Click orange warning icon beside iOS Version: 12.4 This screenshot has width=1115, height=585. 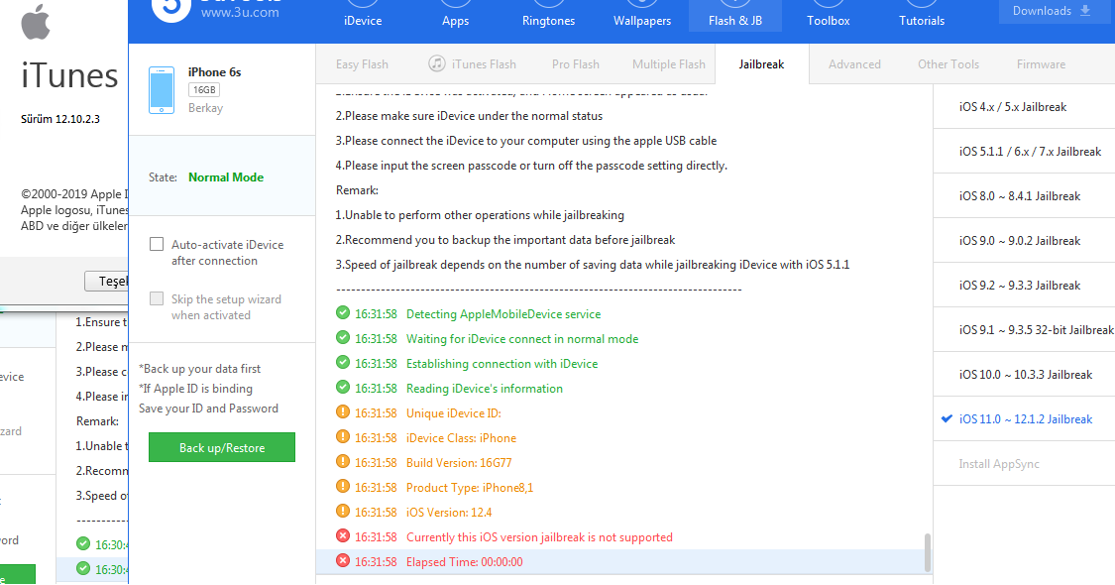[x=343, y=512]
